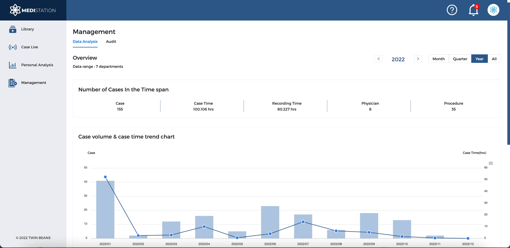Go to previous year with left chevron

click(378, 58)
